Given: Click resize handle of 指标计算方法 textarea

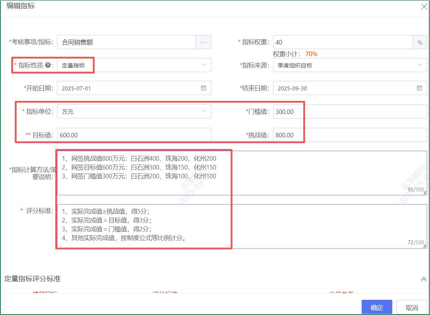Looking at the screenshot, I should (x=425, y=193).
